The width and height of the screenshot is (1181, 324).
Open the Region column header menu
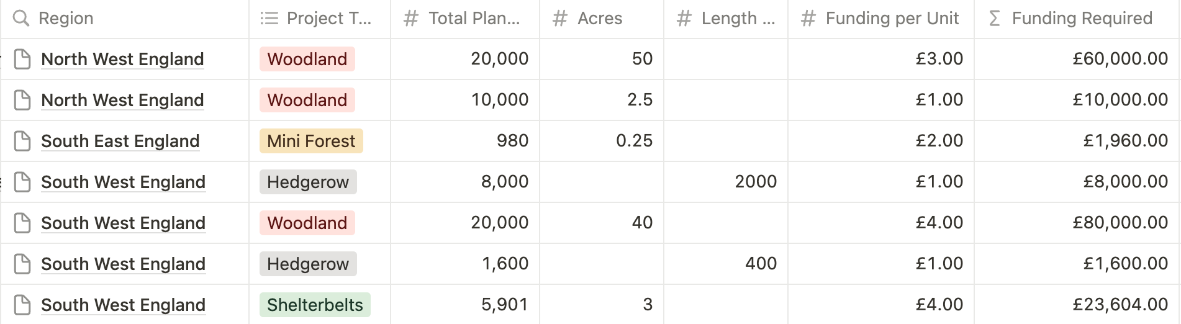(66, 19)
